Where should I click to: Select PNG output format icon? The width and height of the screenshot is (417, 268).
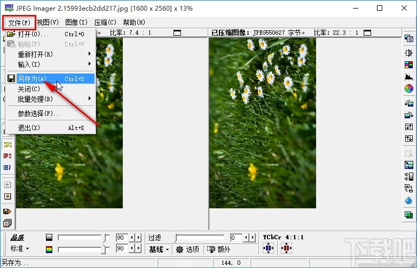click(7, 156)
